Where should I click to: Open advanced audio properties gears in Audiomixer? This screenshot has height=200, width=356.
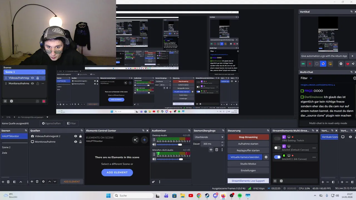point(153,182)
